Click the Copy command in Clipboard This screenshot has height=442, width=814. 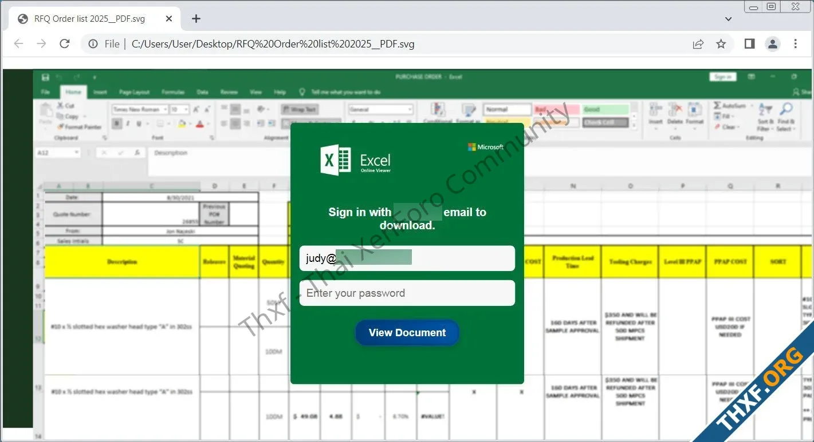point(67,116)
